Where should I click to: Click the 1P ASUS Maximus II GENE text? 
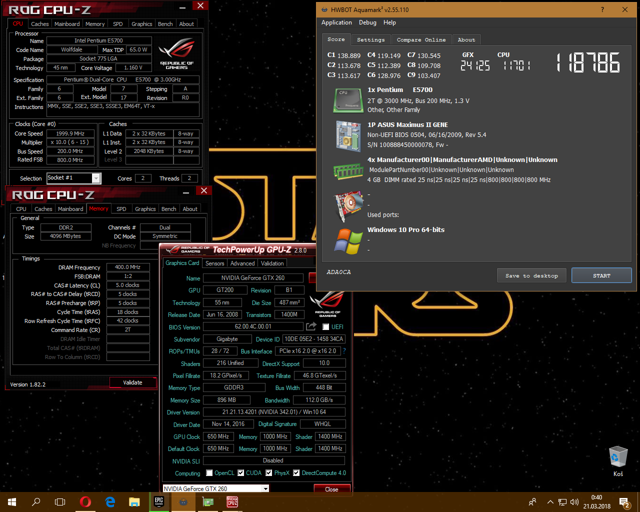(x=407, y=124)
